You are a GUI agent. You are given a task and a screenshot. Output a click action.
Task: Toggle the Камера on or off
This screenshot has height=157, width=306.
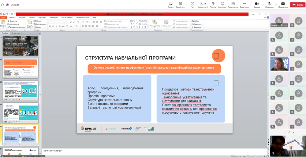tap(257, 5)
